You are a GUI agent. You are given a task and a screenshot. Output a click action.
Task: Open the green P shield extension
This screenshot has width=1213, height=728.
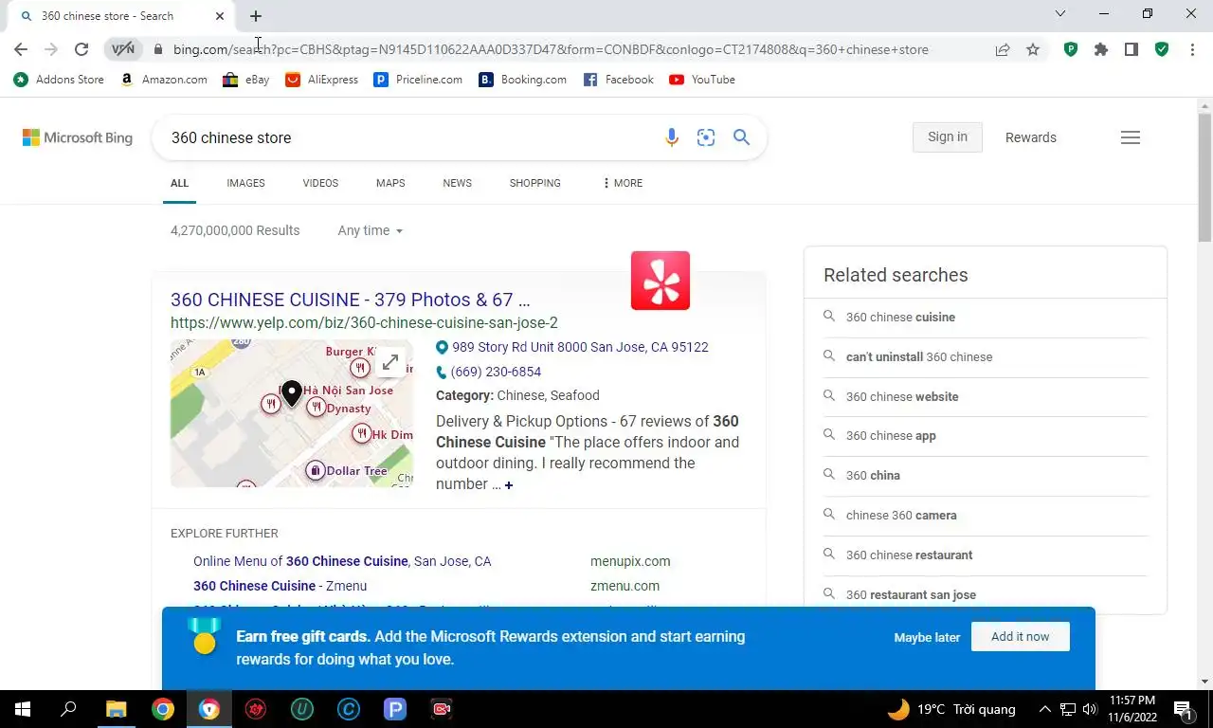point(1071,49)
